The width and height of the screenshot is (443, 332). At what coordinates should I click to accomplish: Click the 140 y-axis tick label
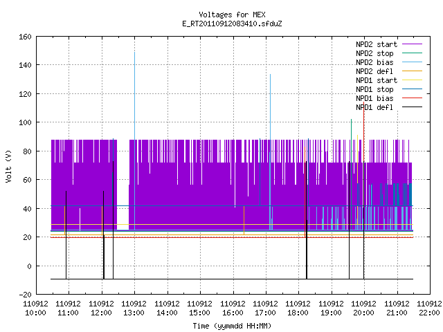click(x=25, y=65)
